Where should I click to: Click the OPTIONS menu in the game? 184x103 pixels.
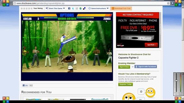click(67, 15)
